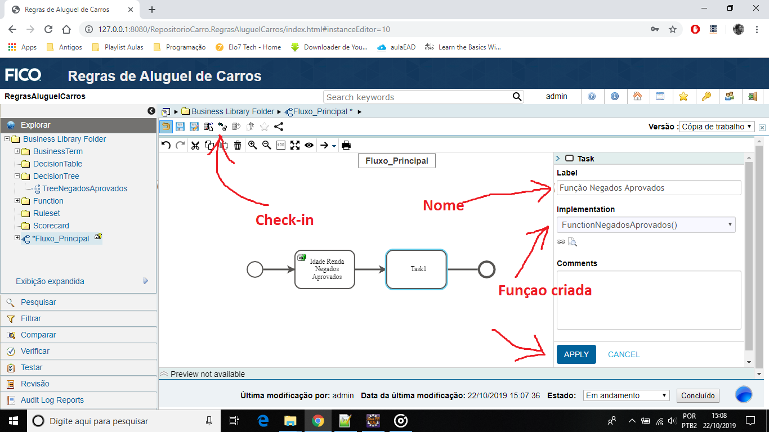
Task: Select the Check-in icon on the toolbar
Action: (x=222, y=127)
